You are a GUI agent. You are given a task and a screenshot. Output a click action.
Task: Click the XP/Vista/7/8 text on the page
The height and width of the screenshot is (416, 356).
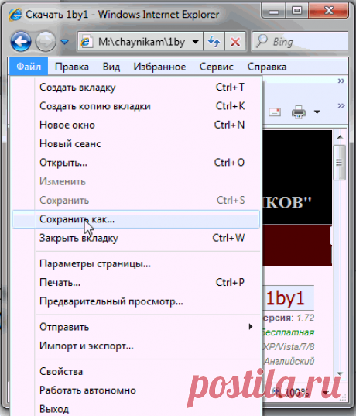[x=289, y=346]
